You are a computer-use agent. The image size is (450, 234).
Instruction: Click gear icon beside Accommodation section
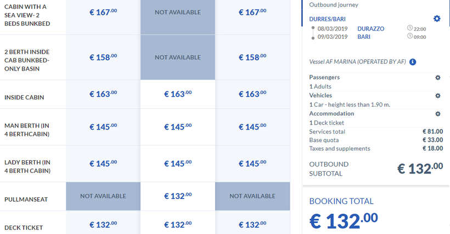click(x=438, y=114)
